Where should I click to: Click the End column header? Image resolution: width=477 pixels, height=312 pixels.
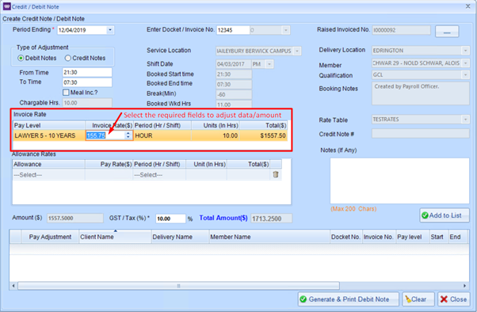[458, 237]
